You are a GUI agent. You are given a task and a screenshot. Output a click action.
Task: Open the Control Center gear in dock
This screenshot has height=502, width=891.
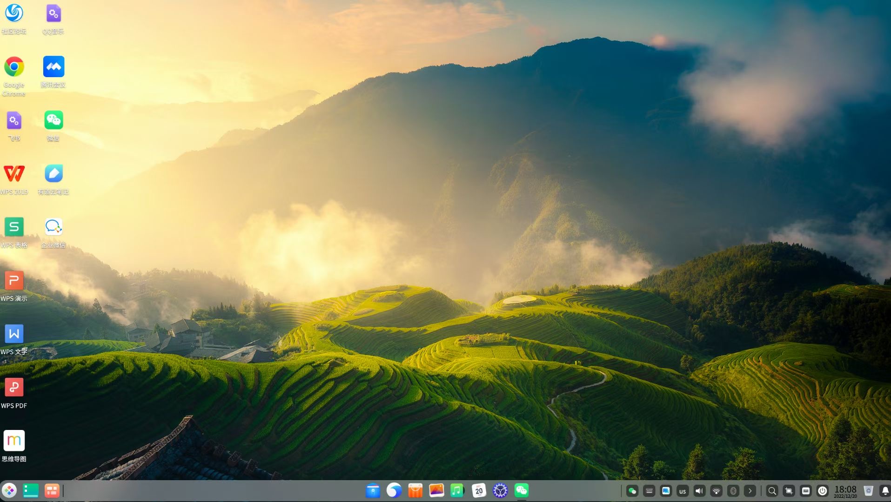pyautogui.click(x=500, y=490)
